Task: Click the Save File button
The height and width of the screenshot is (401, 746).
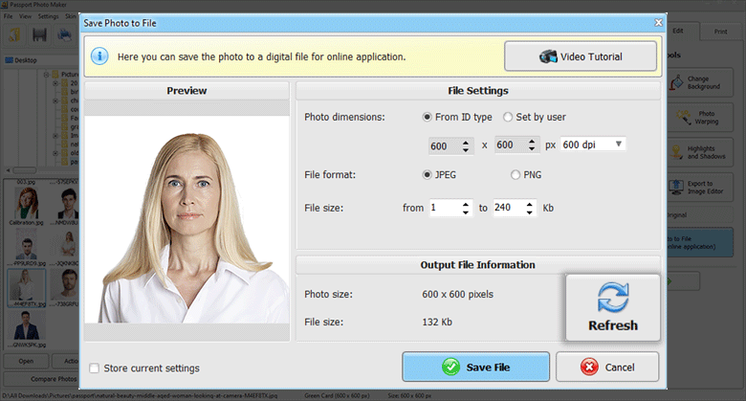Action: [x=475, y=367]
